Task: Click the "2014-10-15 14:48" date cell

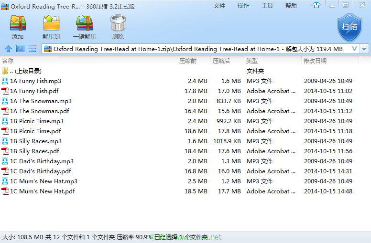Action: tap(328, 191)
